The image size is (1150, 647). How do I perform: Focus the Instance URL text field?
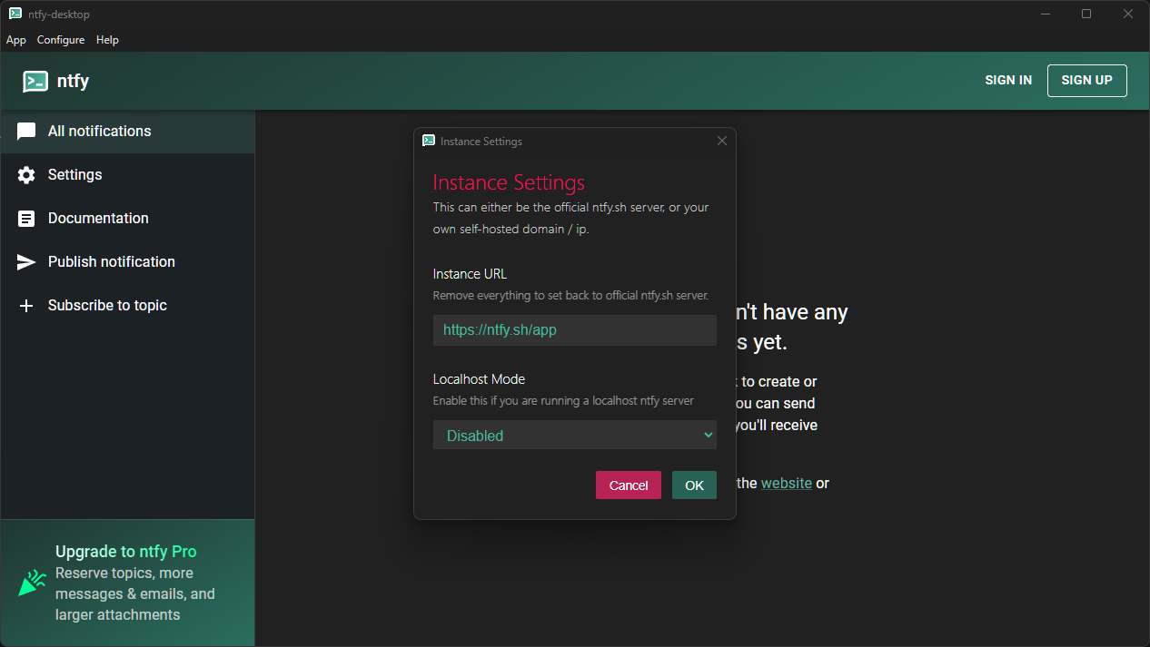tap(574, 330)
